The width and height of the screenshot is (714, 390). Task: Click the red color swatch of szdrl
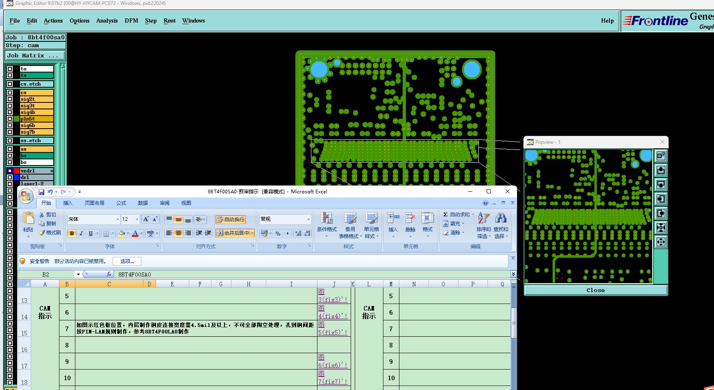pos(16,171)
